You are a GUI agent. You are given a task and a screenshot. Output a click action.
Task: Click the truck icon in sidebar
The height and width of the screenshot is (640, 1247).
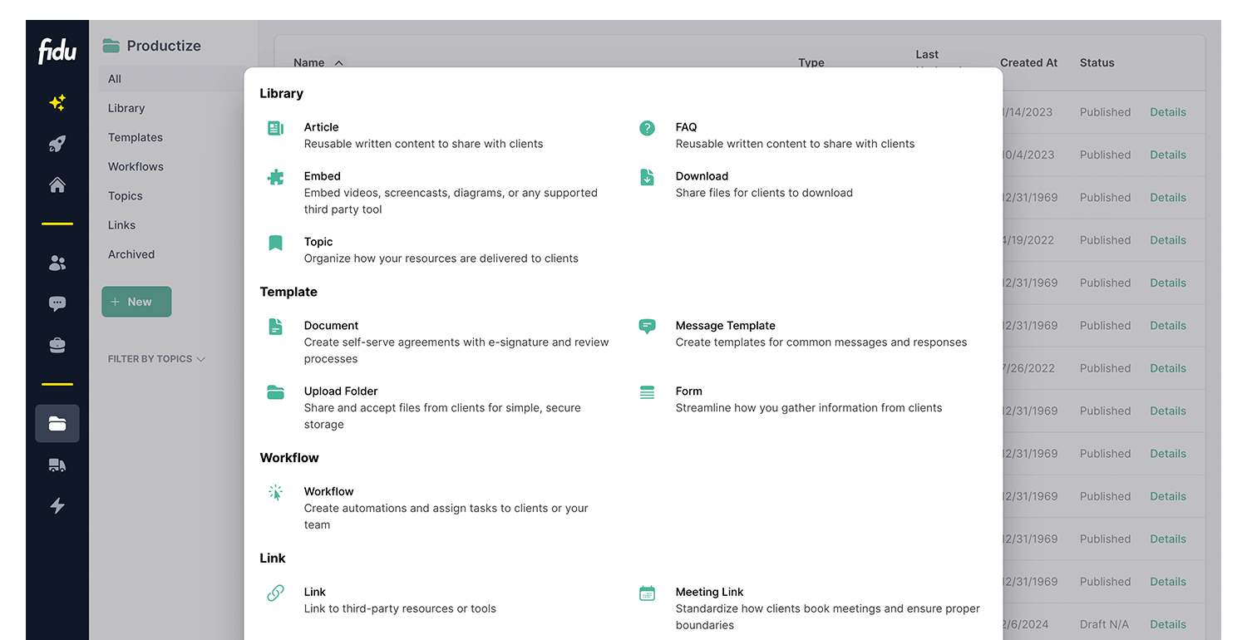tap(57, 465)
